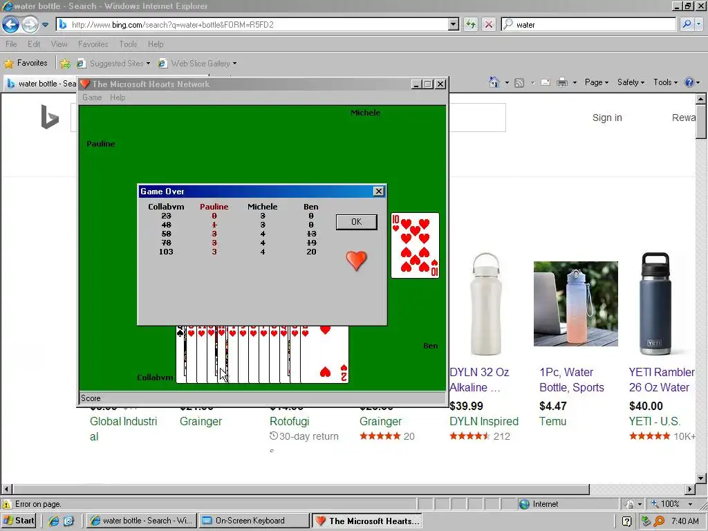Switch to On-Screen Keyboard taskbar button
The image size is (708, 531).
pyautogui.click(x=253, y=521)
